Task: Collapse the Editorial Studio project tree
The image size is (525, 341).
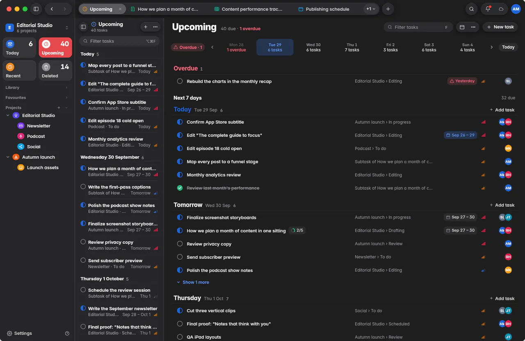Action: pyautogui.click(x=8, y=116)
